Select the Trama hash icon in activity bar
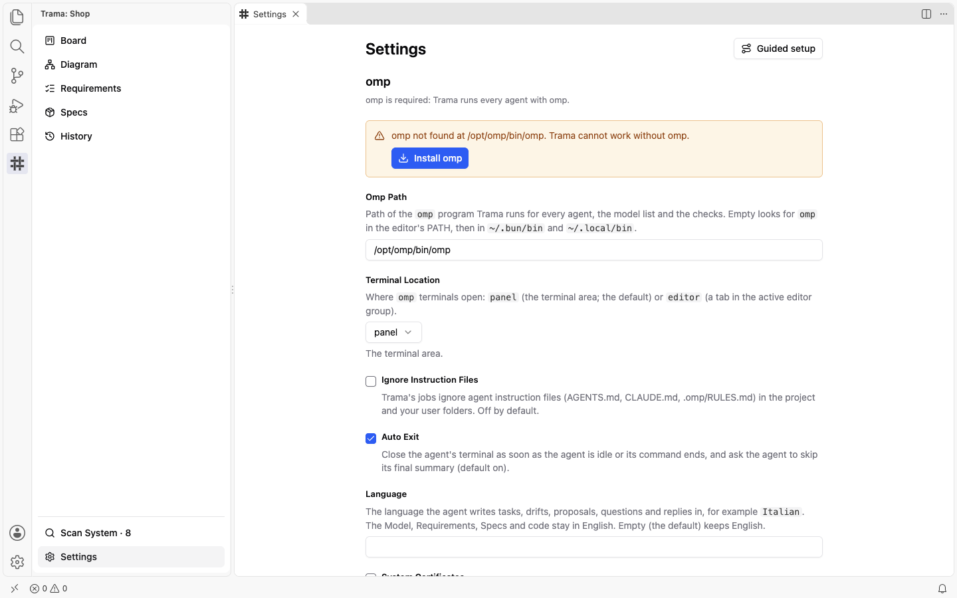Screen dimensions: 957x598 coord(17,163)
